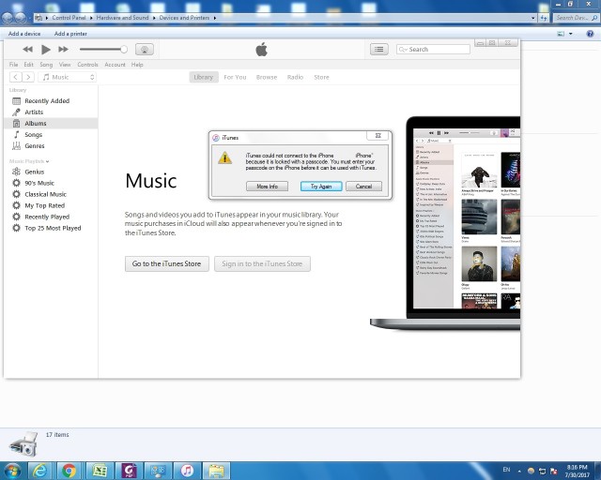Open the address bar history dropdown
The width and height of the screenshot is (601, 480).
[533, 18]
